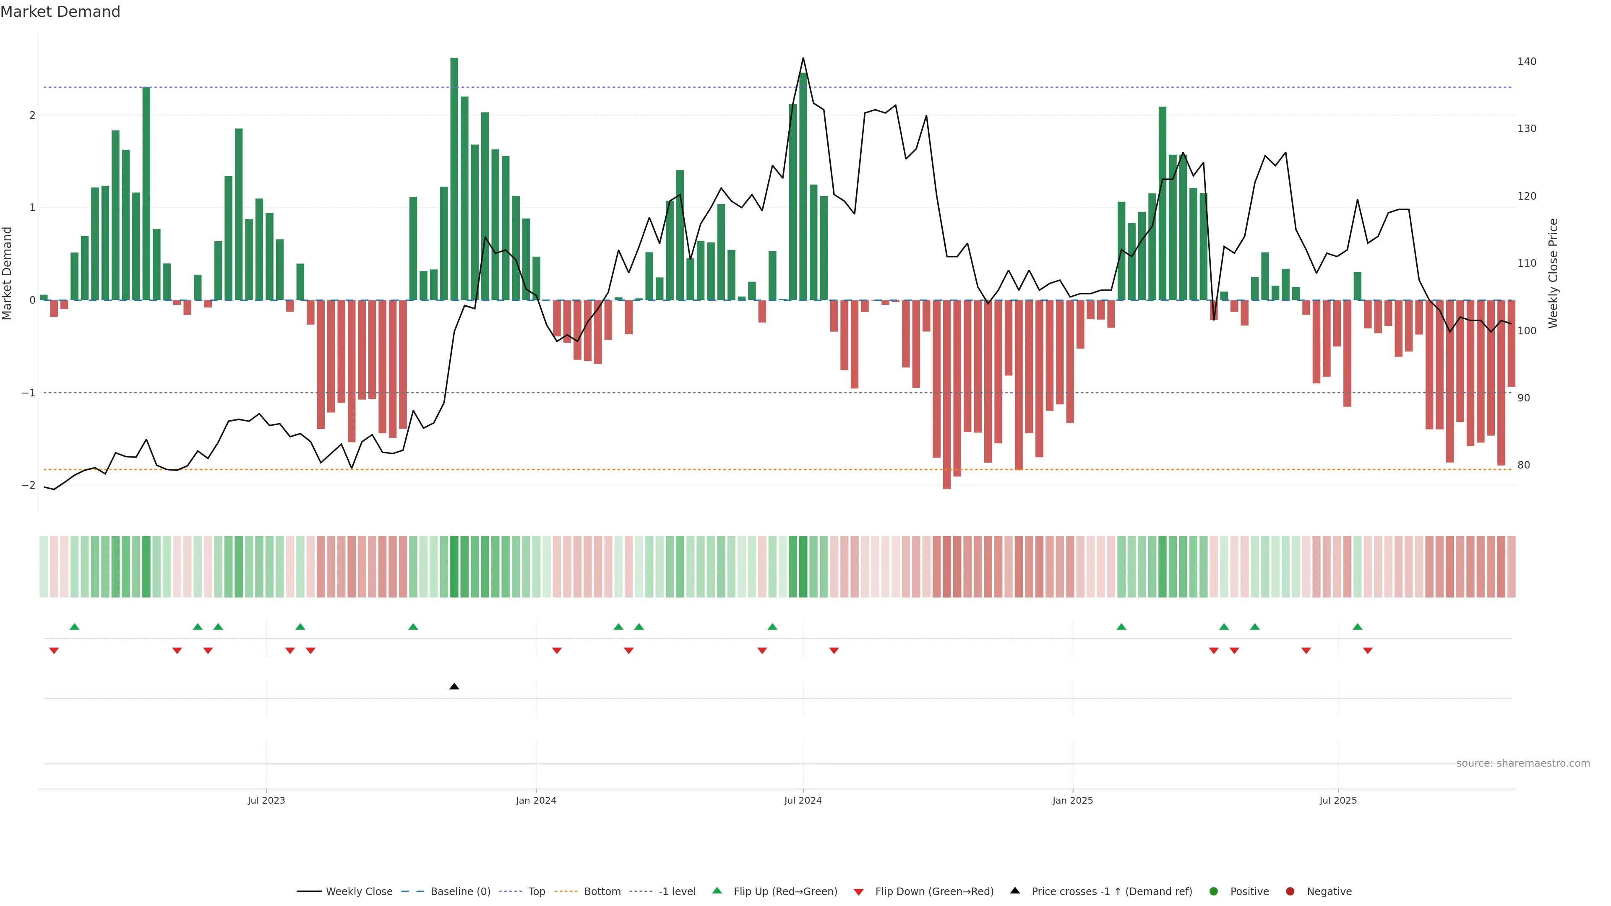Click the black price-cross triangle marker in the lower panel

pos(454,687)
